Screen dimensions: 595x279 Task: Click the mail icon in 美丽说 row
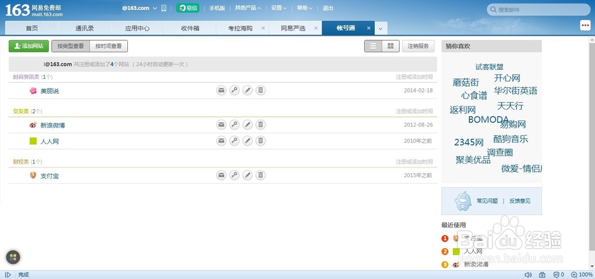click(x=221, y=90)
